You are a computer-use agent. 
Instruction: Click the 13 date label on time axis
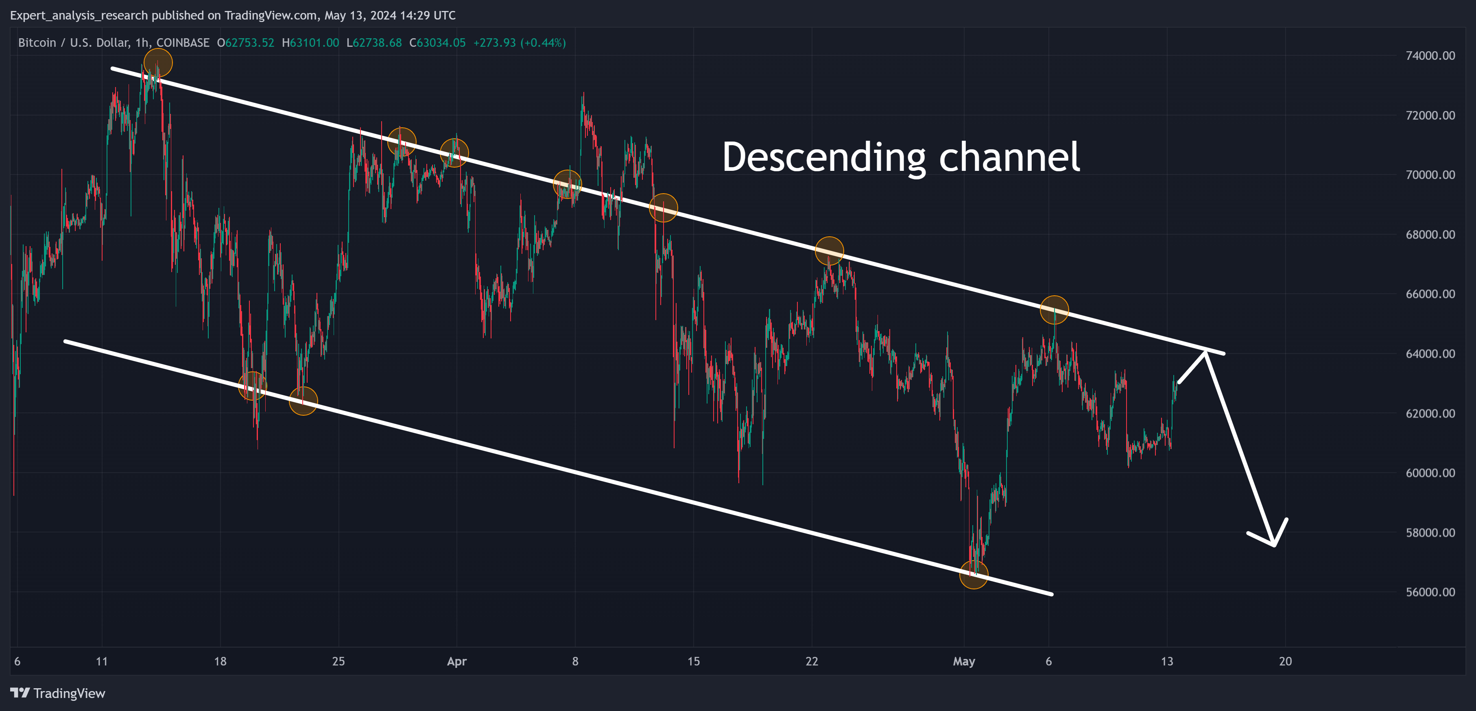coord(1167,661)
